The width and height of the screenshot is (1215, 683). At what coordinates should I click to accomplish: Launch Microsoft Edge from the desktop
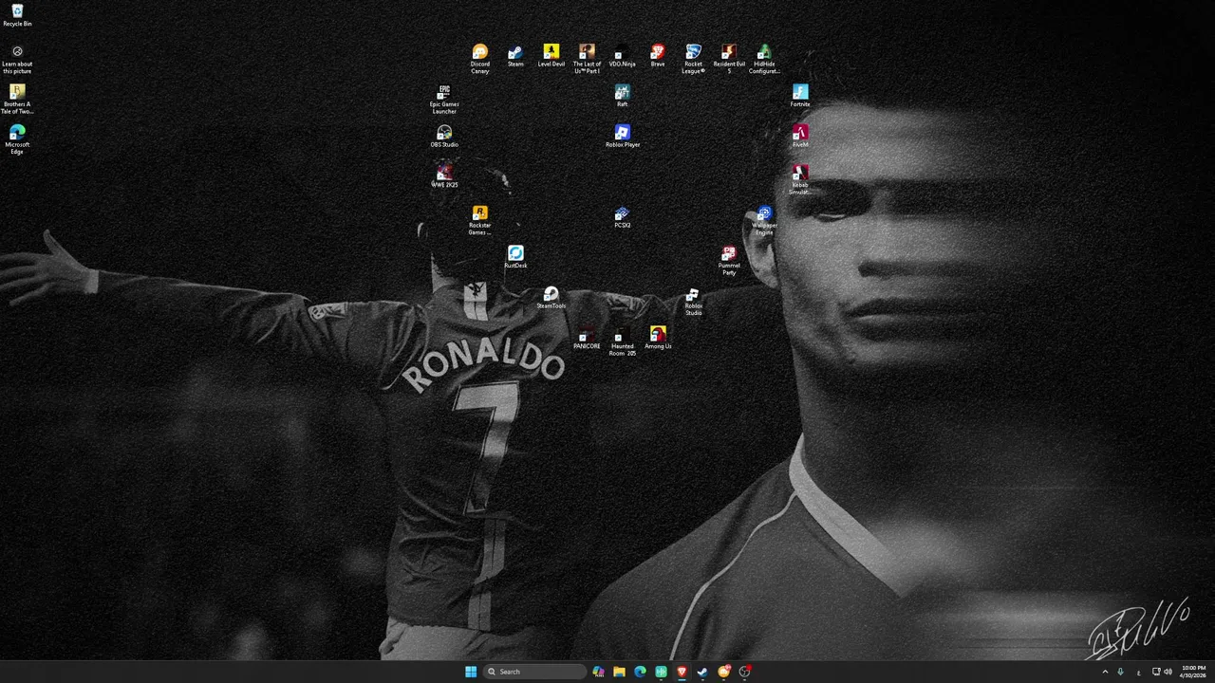point(17,140)
